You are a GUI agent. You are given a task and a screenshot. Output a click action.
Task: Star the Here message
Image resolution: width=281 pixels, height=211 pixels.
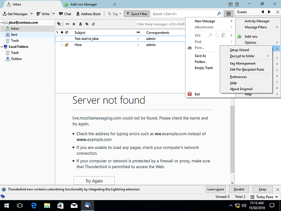pos(62,45)
